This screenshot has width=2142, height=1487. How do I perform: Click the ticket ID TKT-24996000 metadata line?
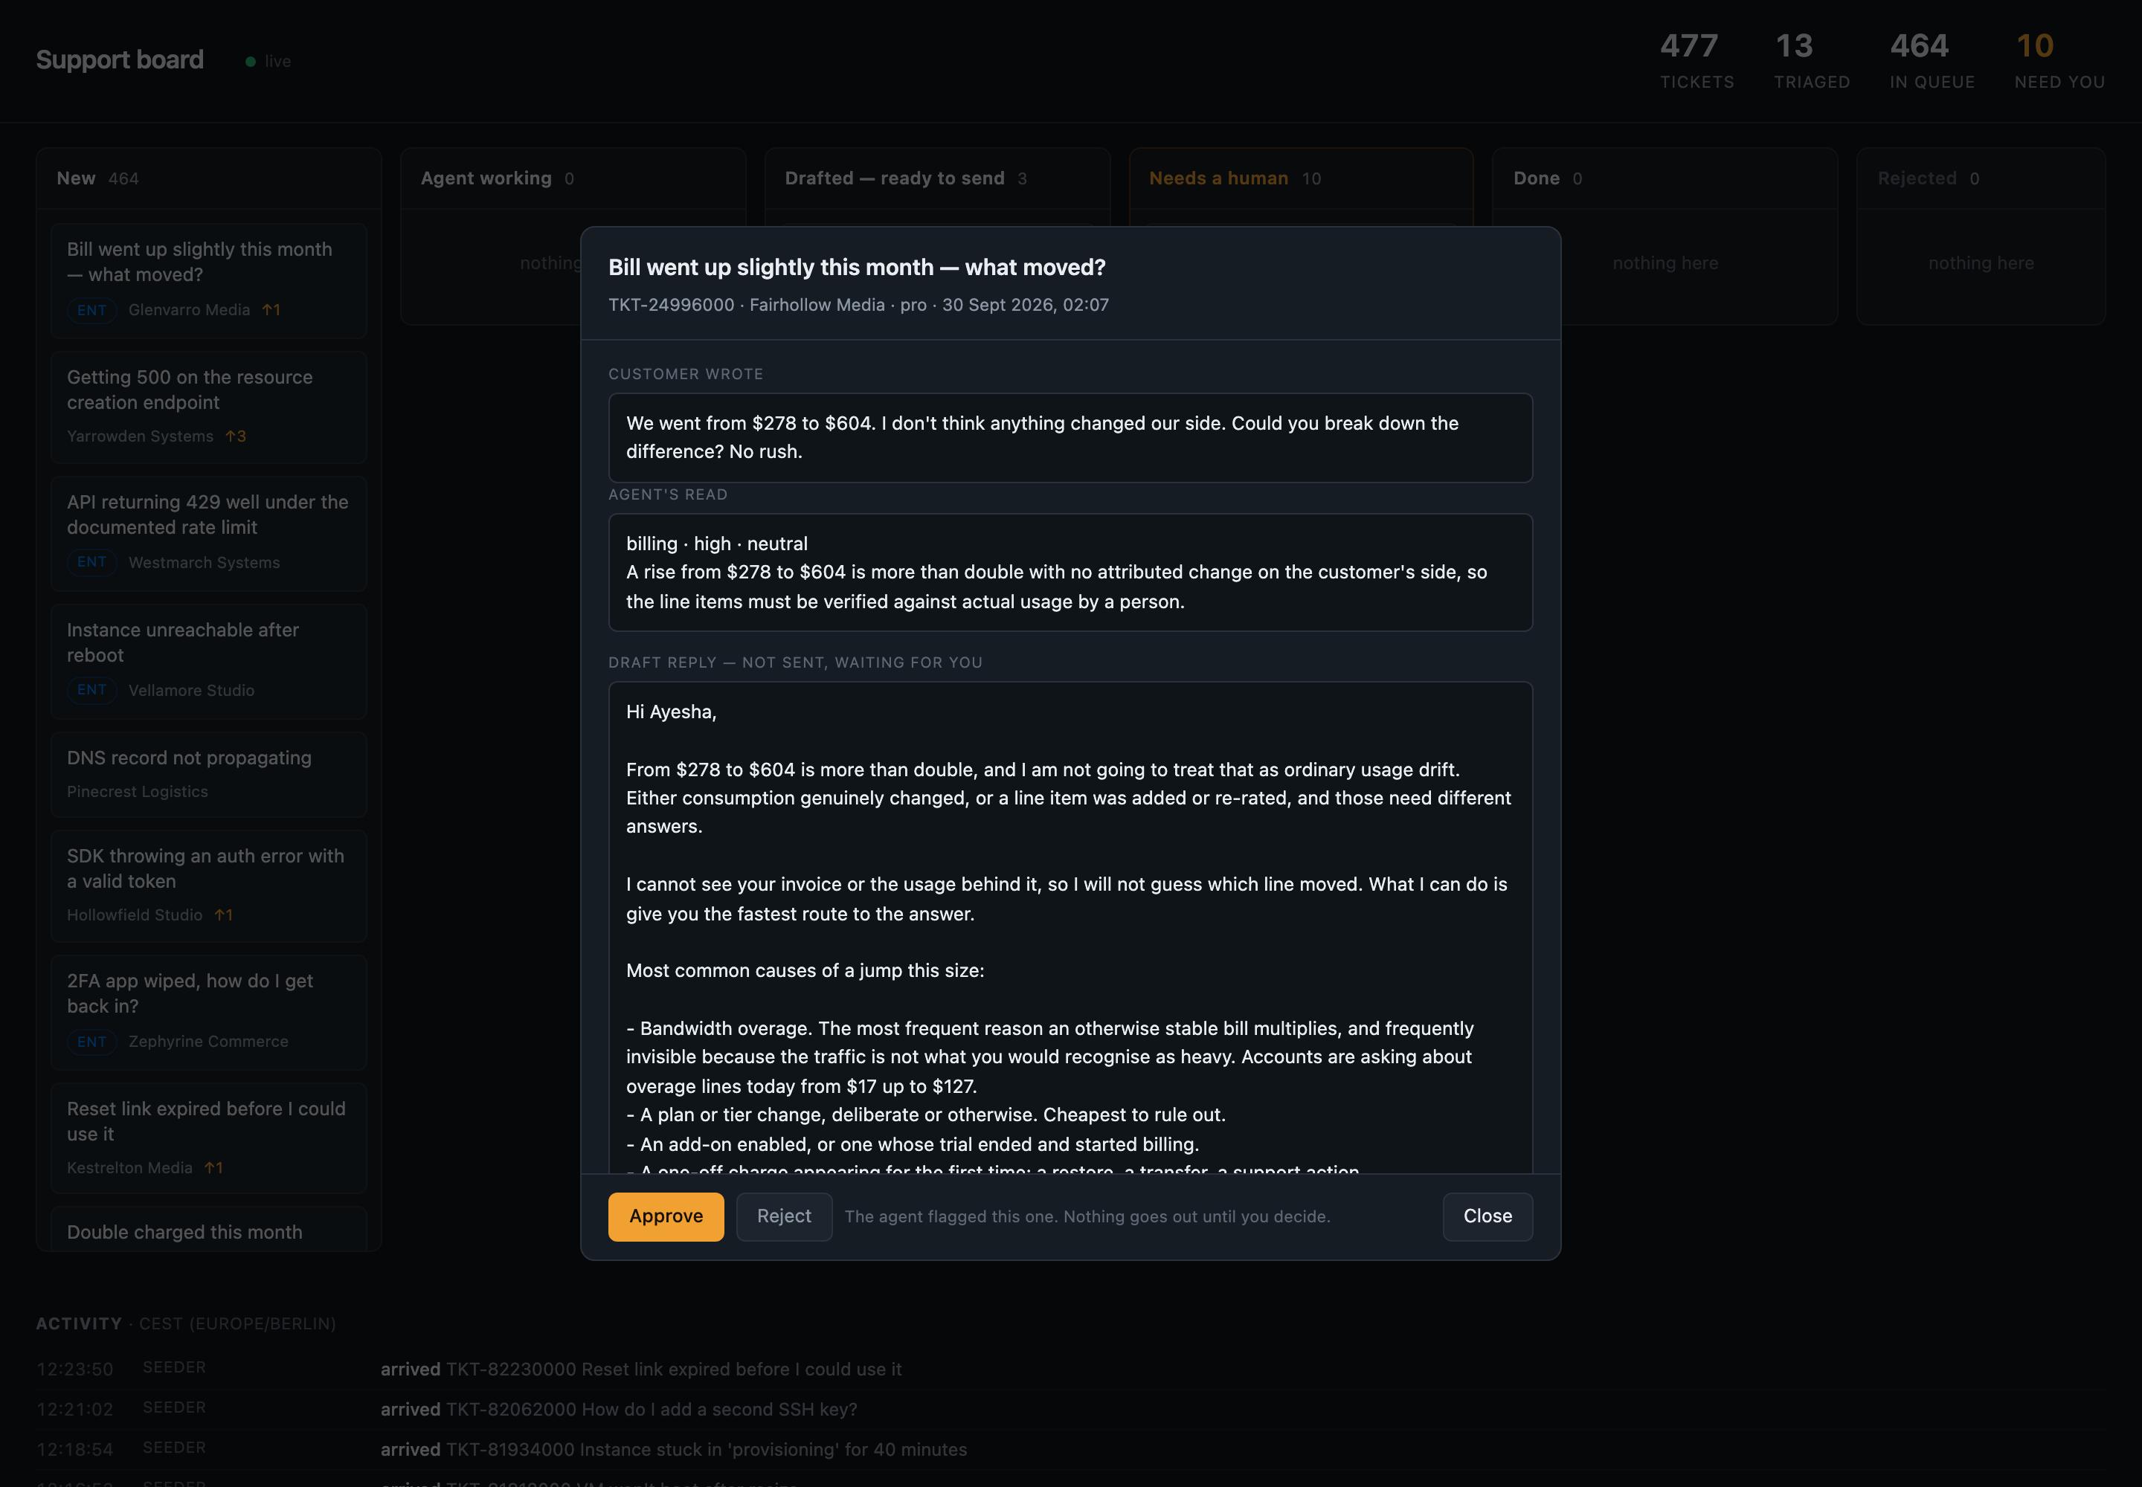(858, 305)
